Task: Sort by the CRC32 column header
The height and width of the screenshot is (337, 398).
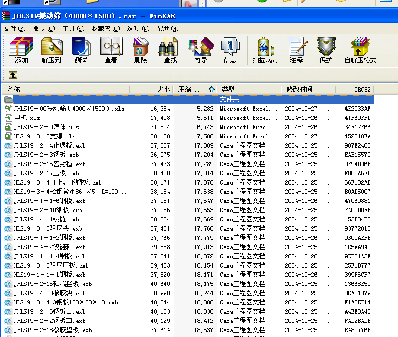Action: [355, 90]
